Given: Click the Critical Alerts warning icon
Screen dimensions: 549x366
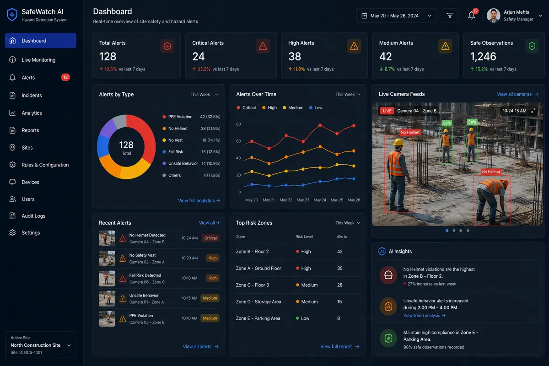Looking at the screenshot, I should tap(263, 46).
